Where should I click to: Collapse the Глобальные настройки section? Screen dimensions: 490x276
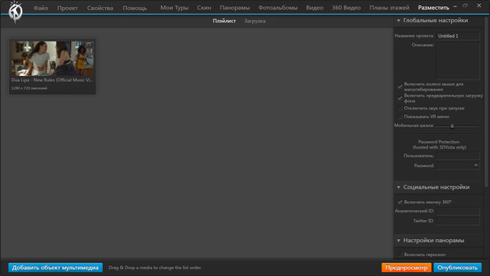point(398,21)
